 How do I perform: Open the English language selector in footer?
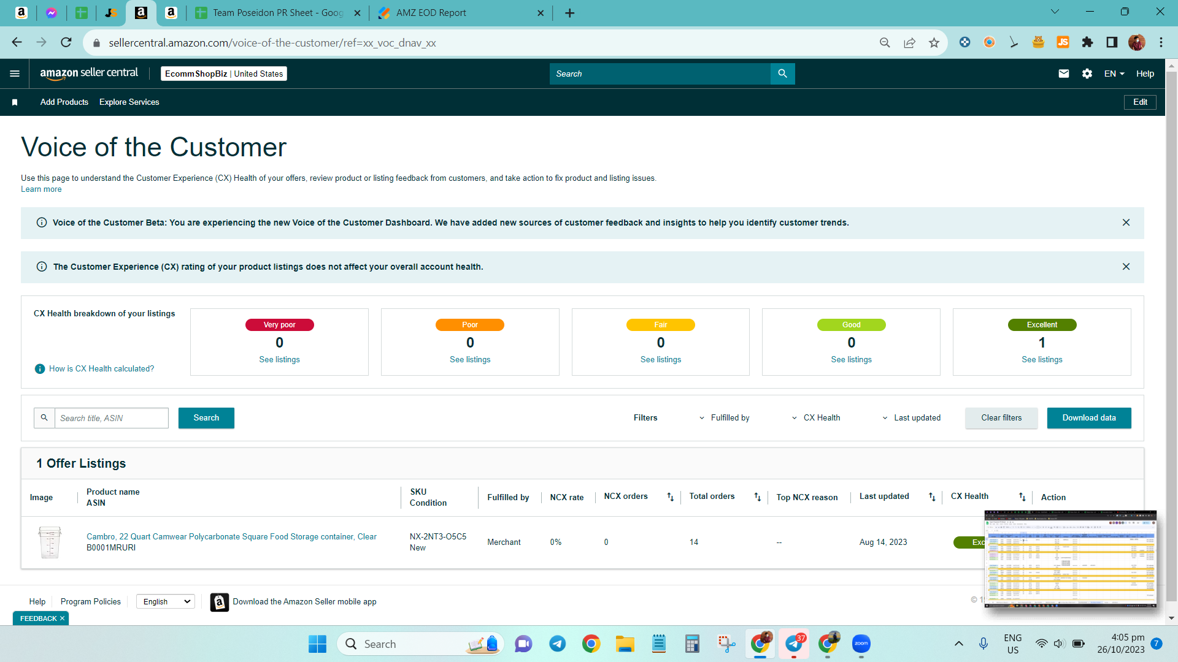pos(166,601)
